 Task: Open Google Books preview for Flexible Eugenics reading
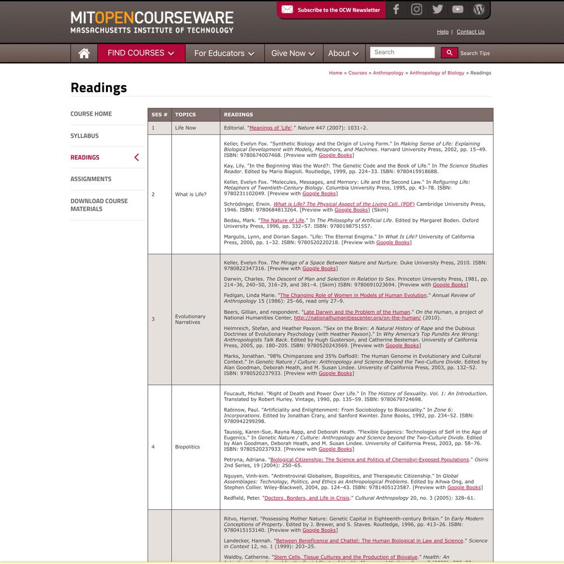[335, 449]
